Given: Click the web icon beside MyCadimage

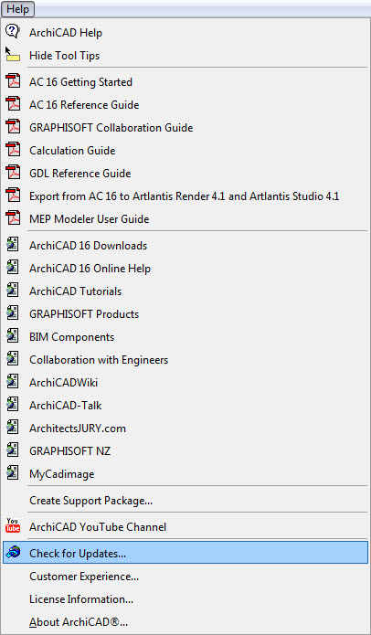Looking at the screenshot, I should [x=13, y=473].
